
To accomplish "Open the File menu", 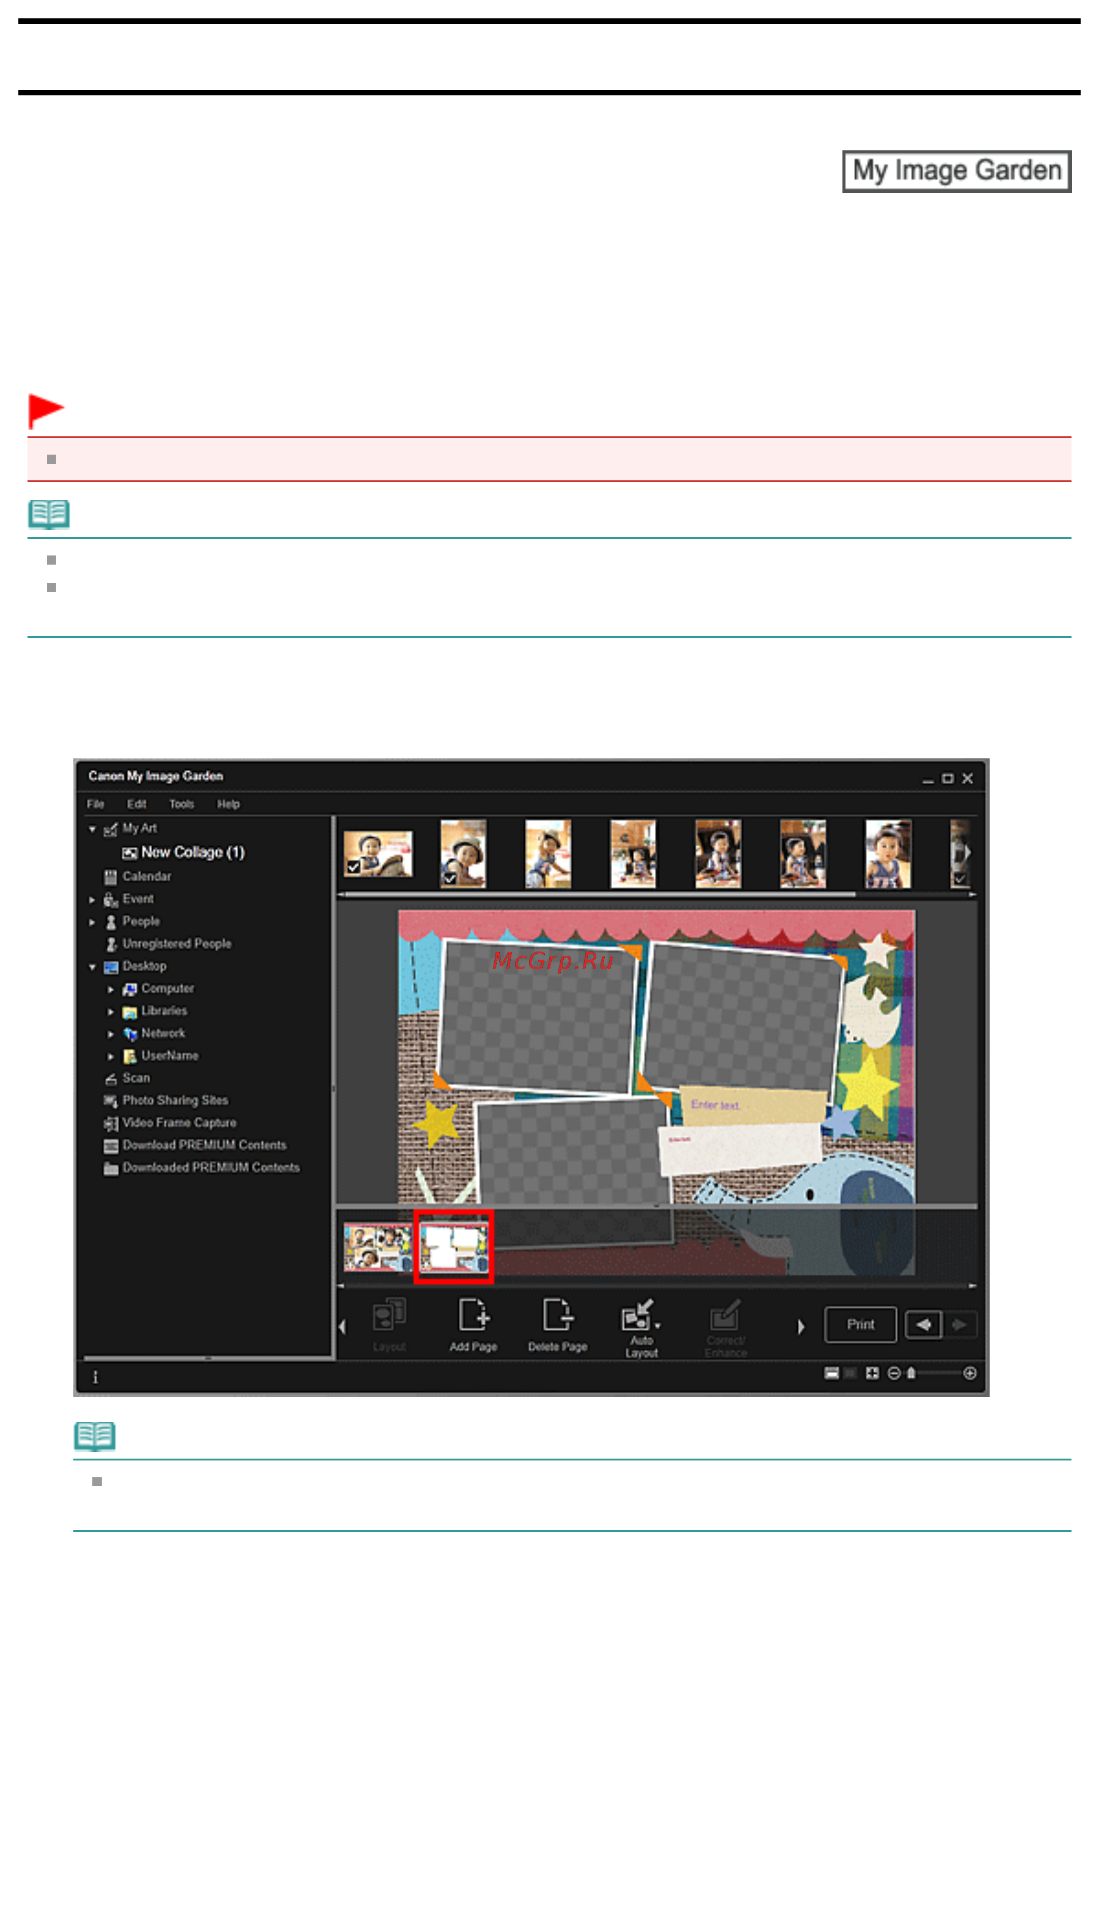I will click(96, 805).
